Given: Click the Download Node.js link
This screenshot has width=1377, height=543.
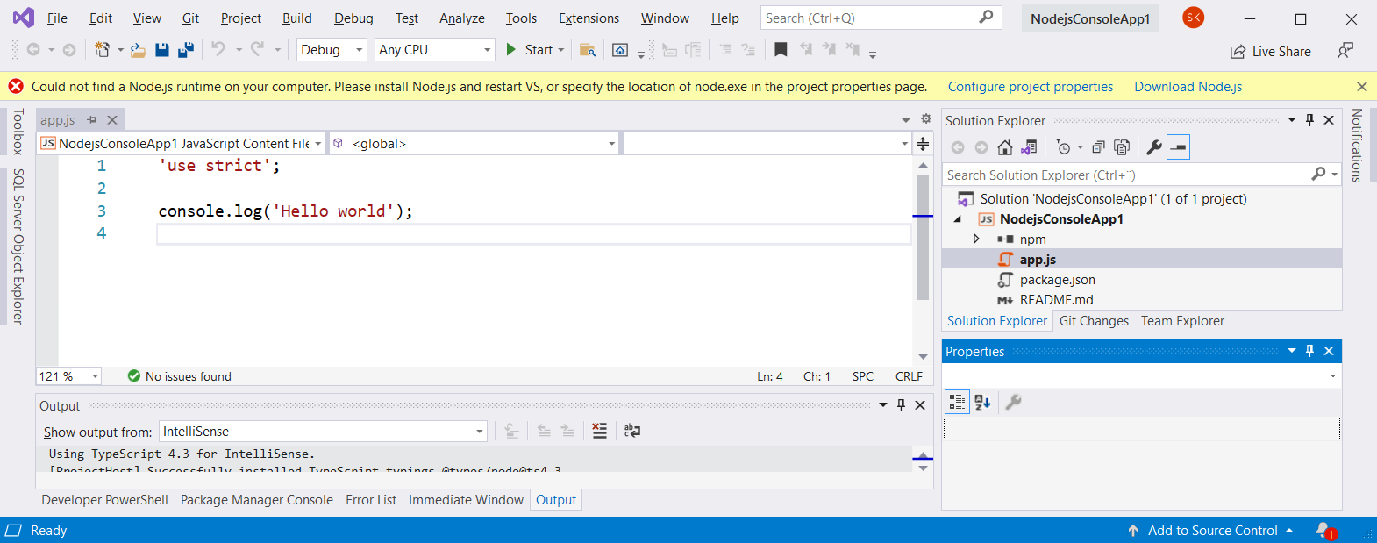Looking at the screenshot, I should 1188,87.
